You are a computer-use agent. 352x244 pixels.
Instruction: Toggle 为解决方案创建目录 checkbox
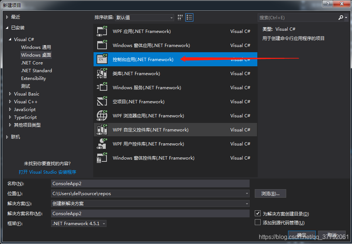pyautogui.click(x=258, y=213)
